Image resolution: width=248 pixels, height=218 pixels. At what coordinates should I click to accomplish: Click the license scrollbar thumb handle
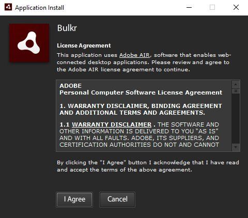236,91
